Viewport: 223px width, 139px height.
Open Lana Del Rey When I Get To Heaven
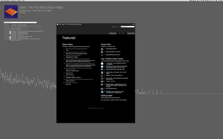[x=116, y=73]
